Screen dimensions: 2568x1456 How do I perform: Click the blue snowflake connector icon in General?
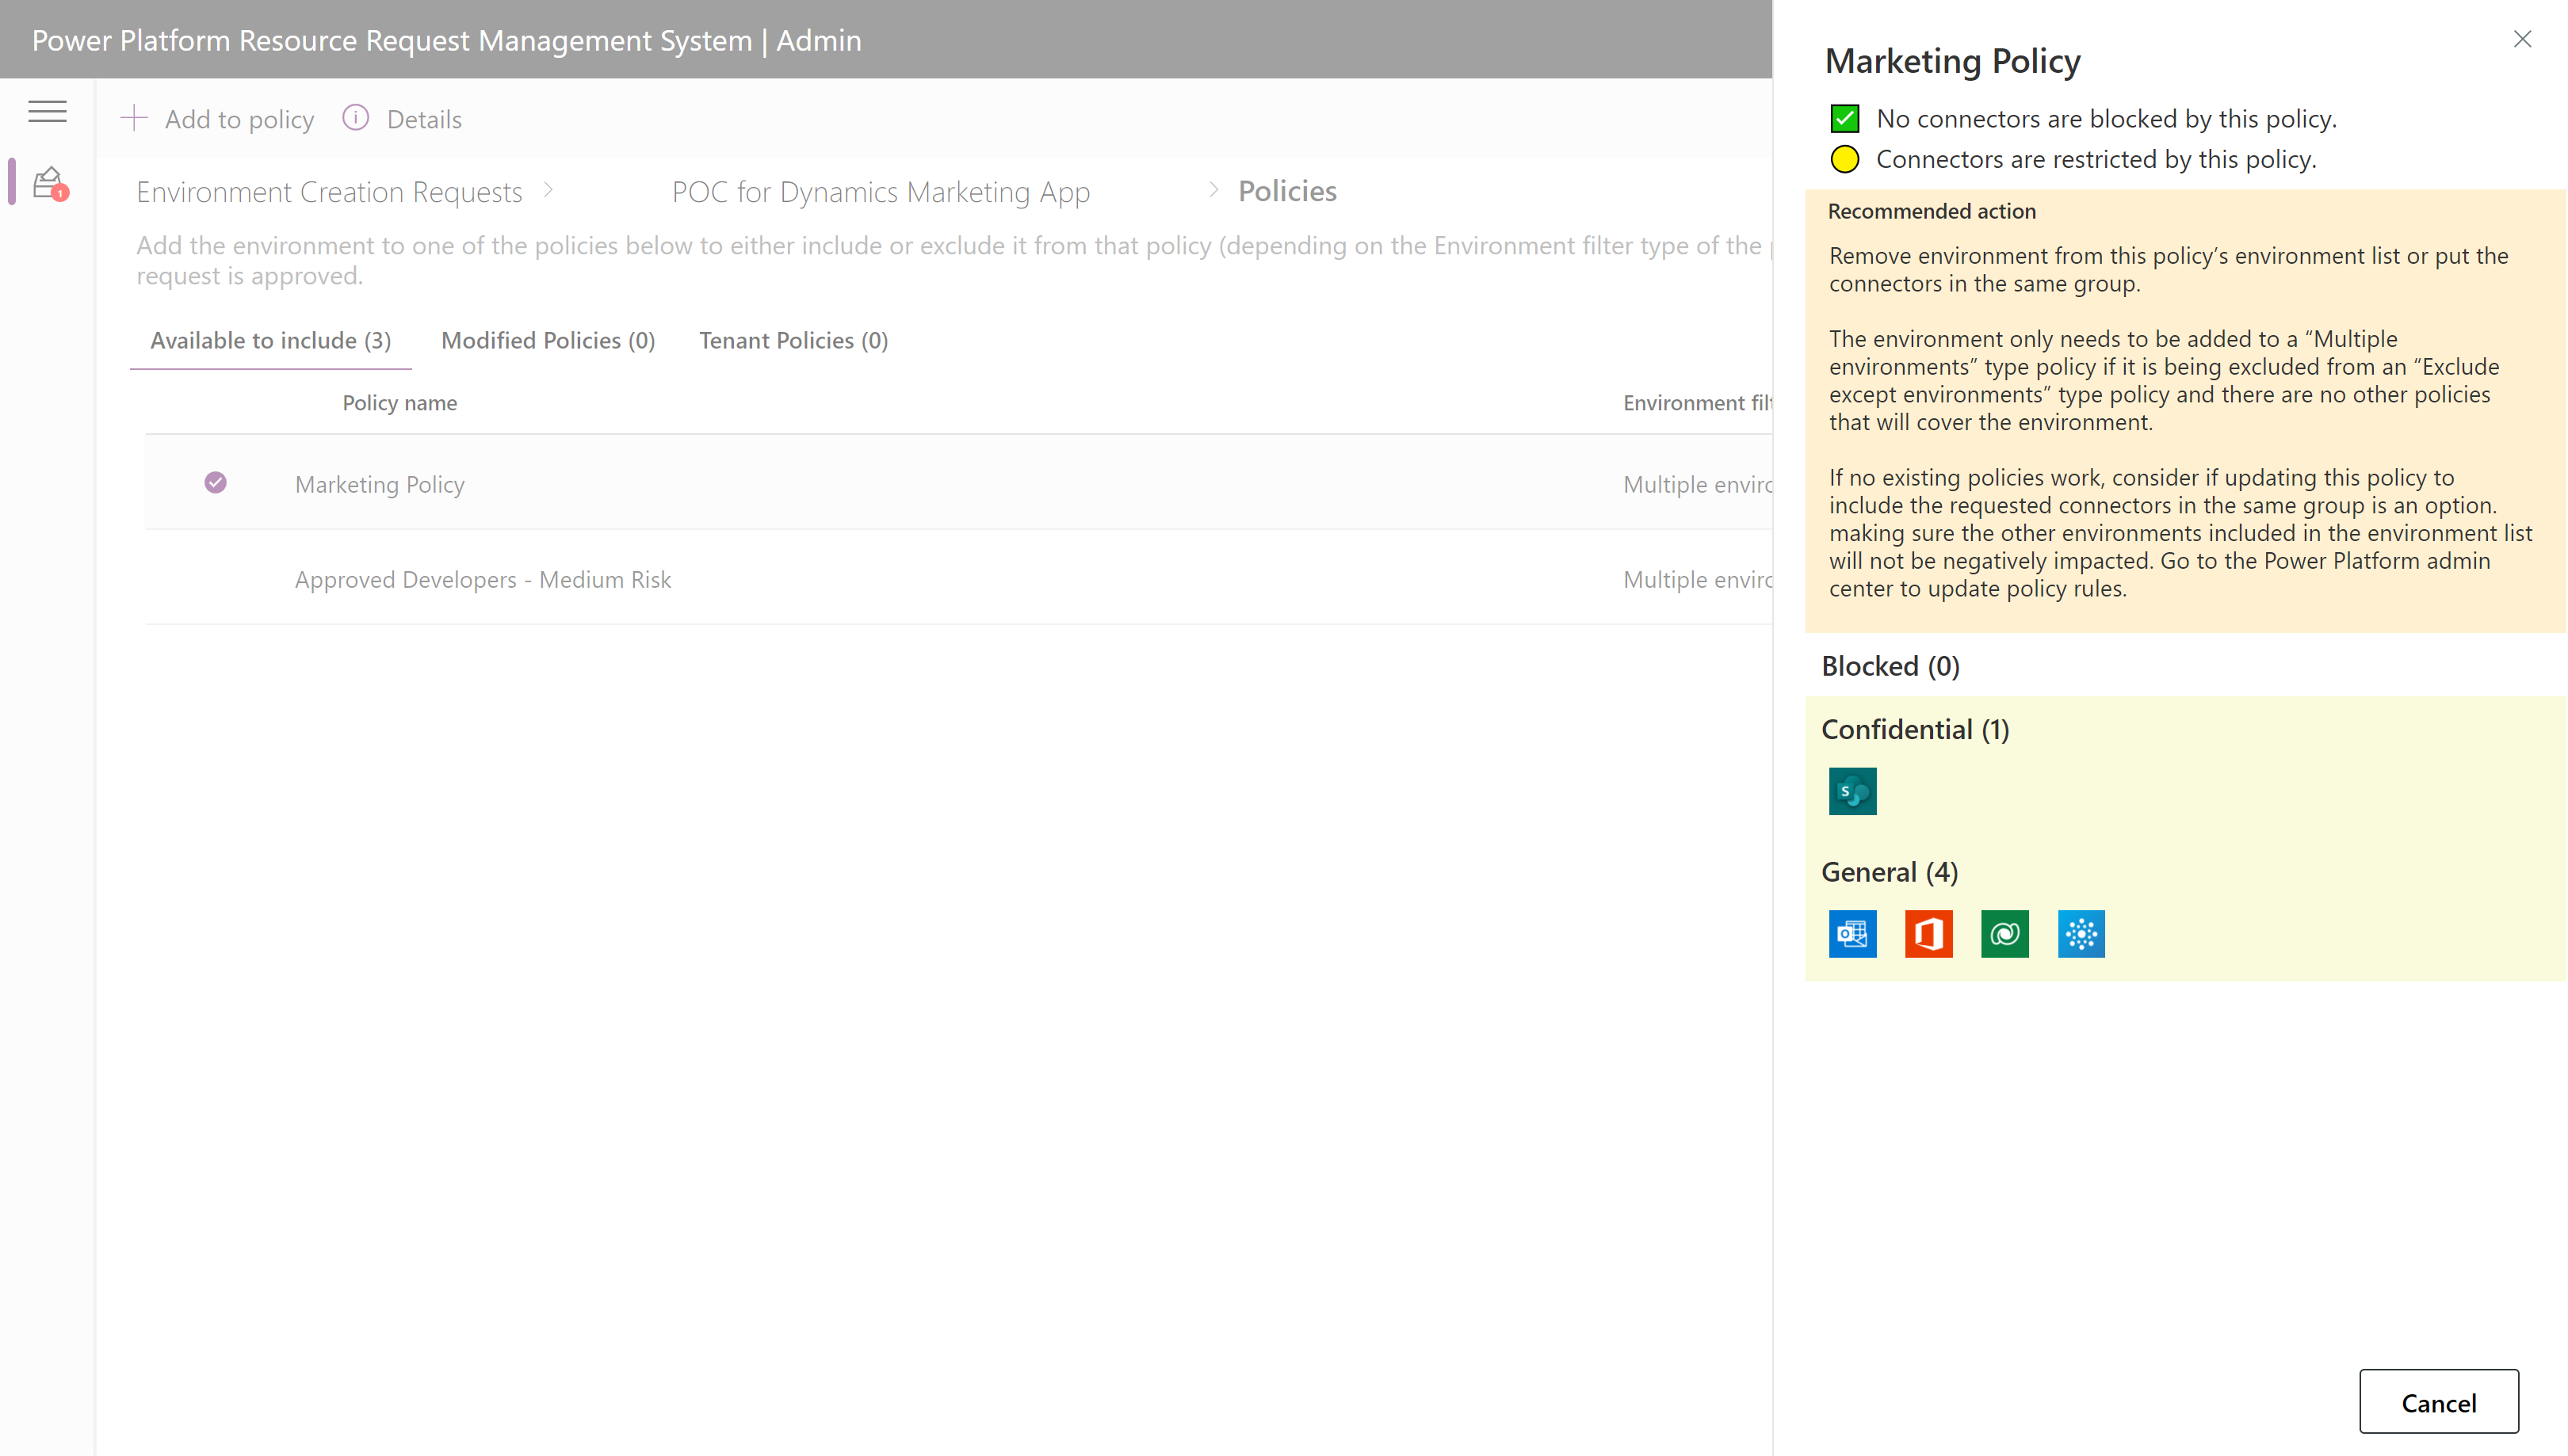[2081, 932]
